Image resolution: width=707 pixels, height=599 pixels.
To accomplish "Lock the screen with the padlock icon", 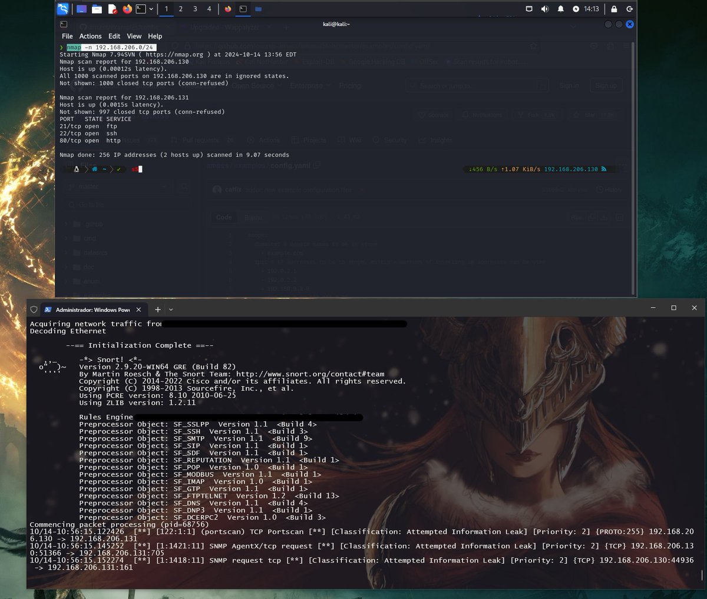I will tap(614, 9).
